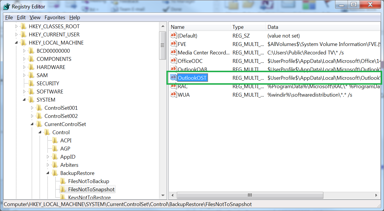Screen dimensions: 384x211
Task: Select the BackupRestore key label
Action: (77, 173)
